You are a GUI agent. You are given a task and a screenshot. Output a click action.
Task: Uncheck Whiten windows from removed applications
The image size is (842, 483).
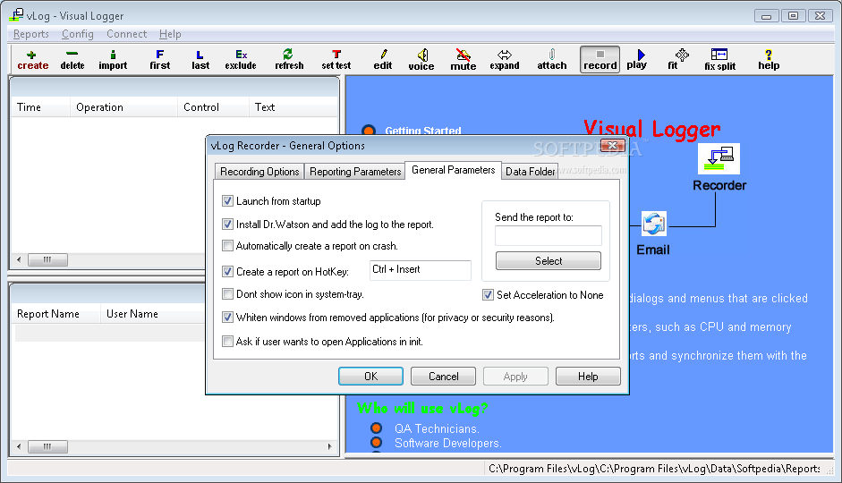coord(227,318)
